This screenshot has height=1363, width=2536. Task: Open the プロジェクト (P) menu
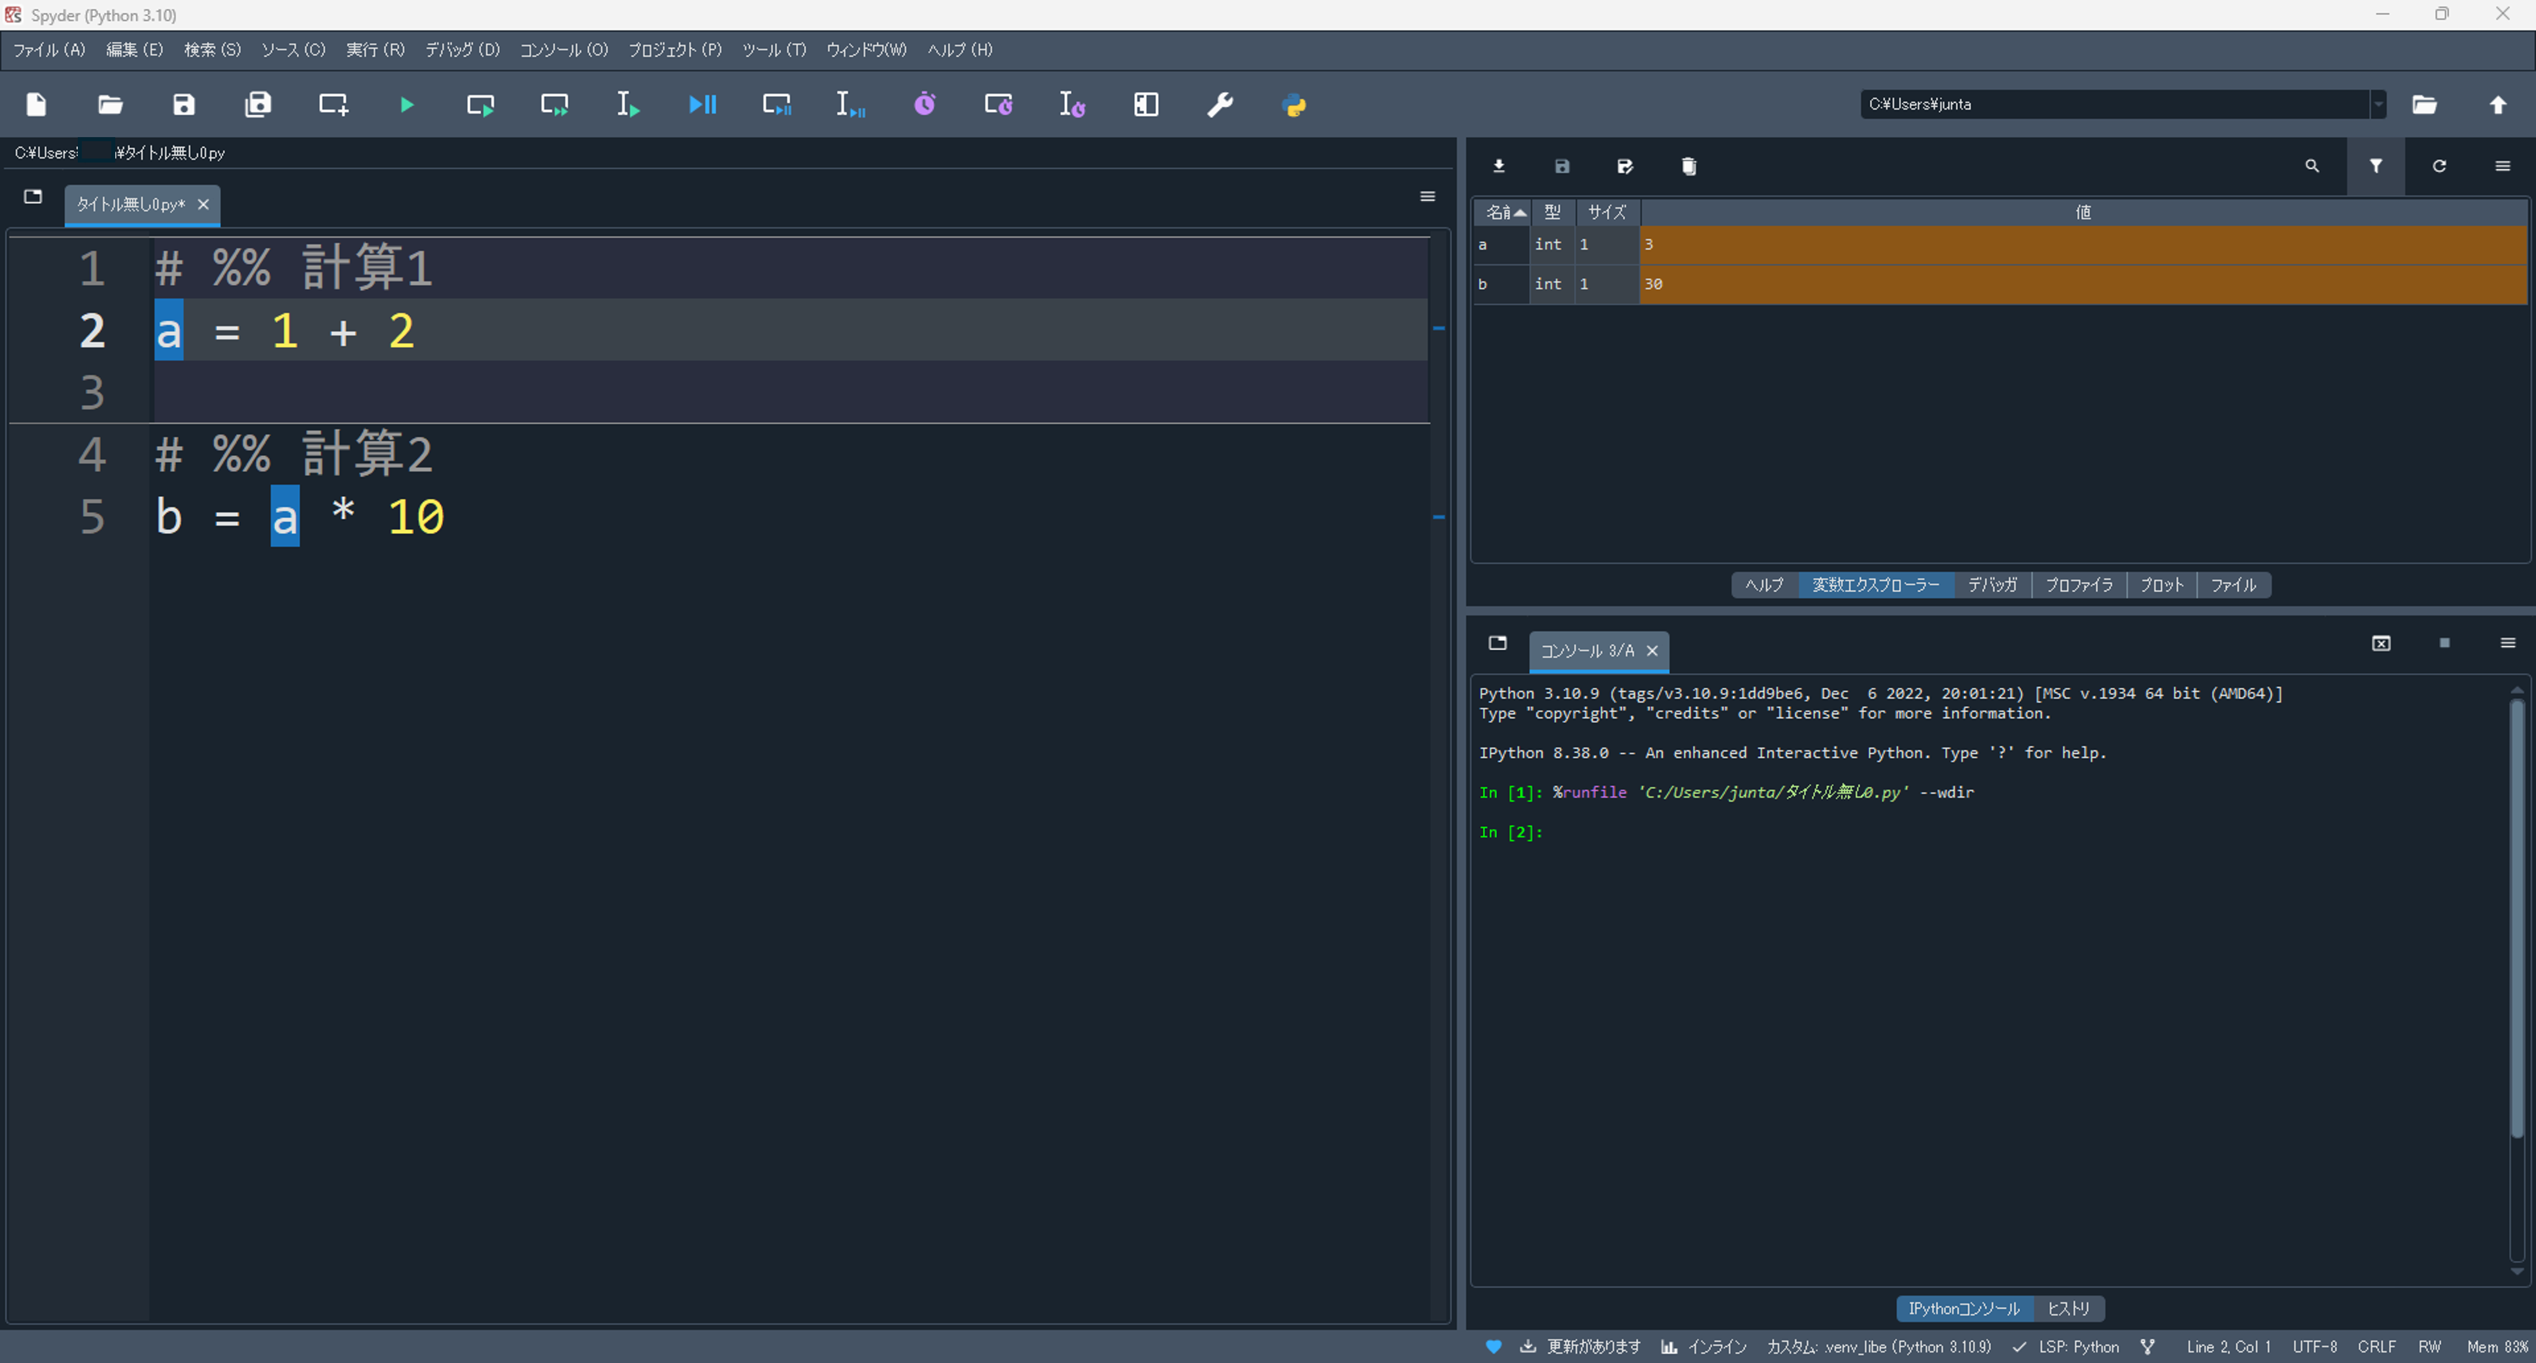[x=675, y=50]
